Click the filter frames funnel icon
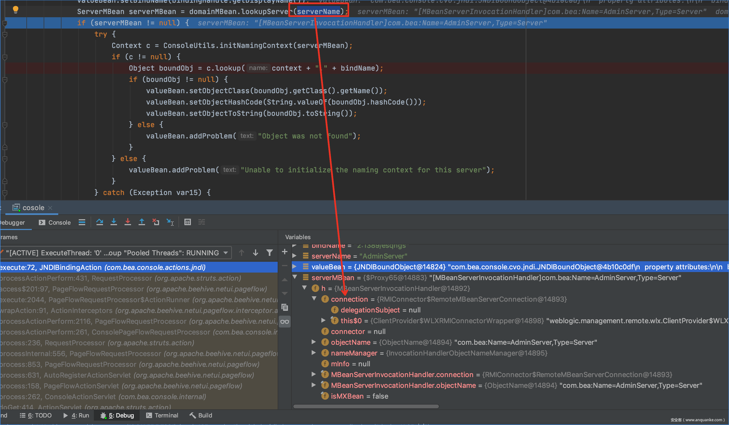Screen dimensions: 729x425 [269, 253]
